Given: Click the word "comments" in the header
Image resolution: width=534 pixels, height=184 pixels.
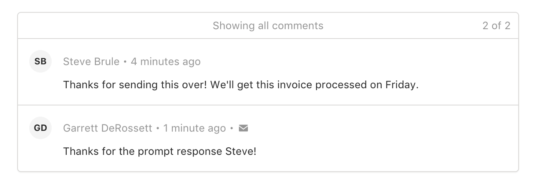Looking at the screenshot, I should (296, 26).
